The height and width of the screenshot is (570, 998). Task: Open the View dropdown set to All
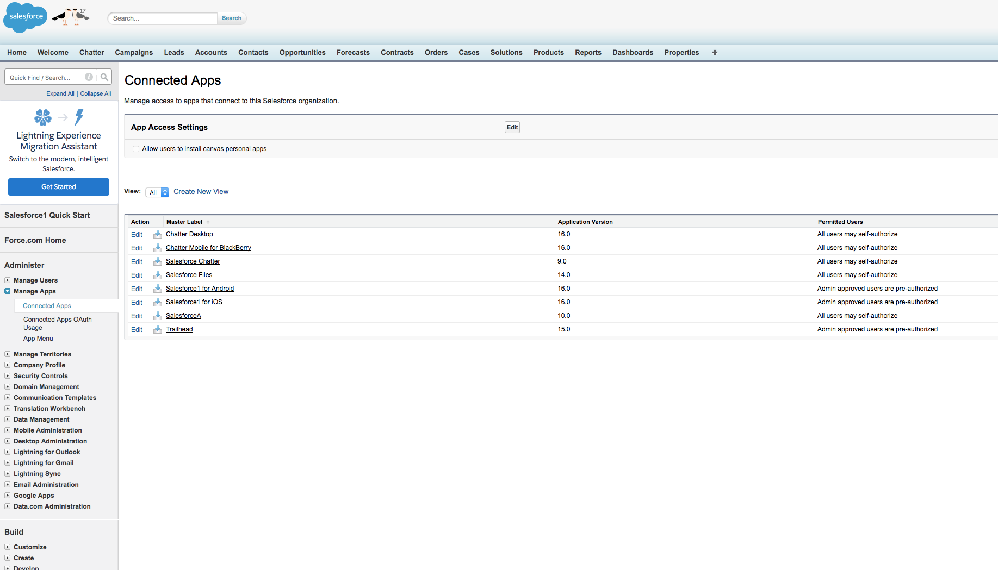(x=158, y=192)
